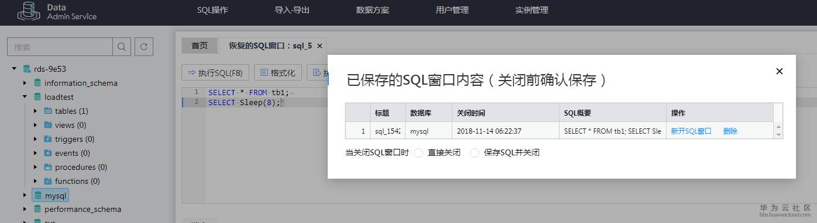Click the 格式化 button
Screen dimensions: 817x223
278,72
